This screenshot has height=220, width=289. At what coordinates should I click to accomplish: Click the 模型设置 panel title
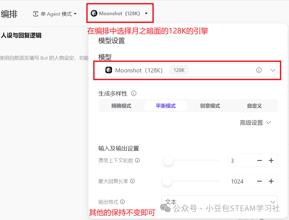(x=111, y=41)
